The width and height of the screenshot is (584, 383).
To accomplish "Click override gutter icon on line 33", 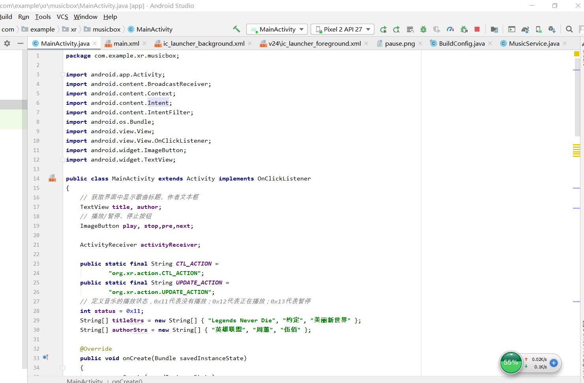I will (x=45, y=358).
